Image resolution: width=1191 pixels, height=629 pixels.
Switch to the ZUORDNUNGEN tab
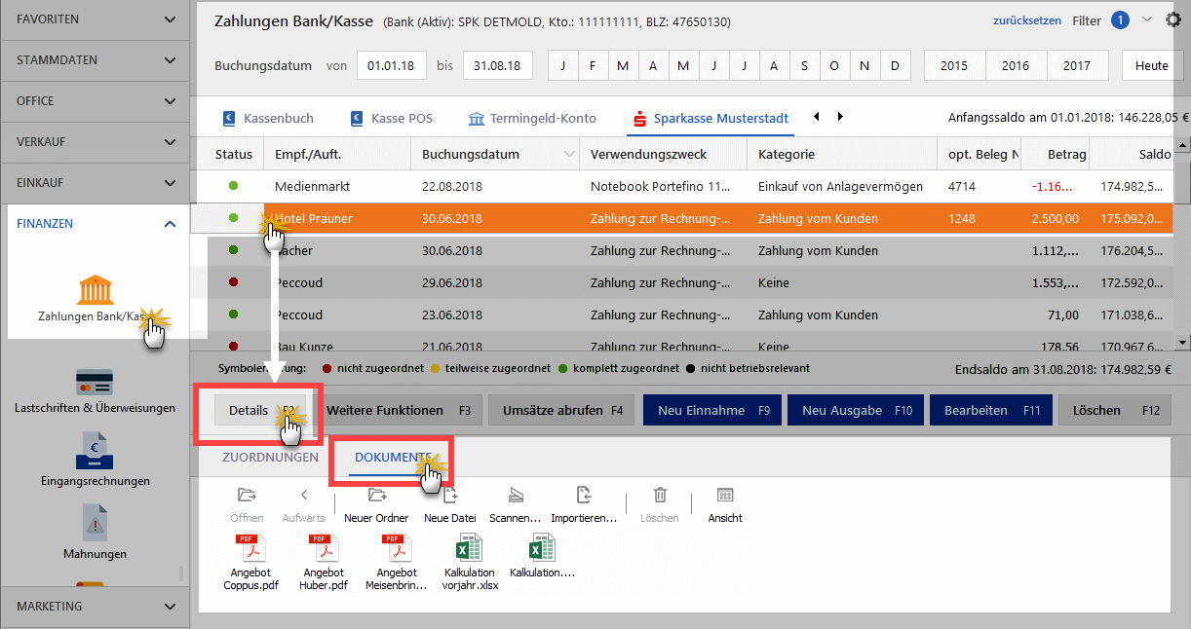[x=270, y=458]
